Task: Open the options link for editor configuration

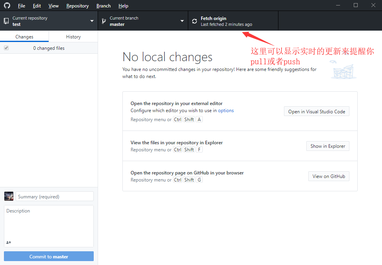Action: pos(226,111)
